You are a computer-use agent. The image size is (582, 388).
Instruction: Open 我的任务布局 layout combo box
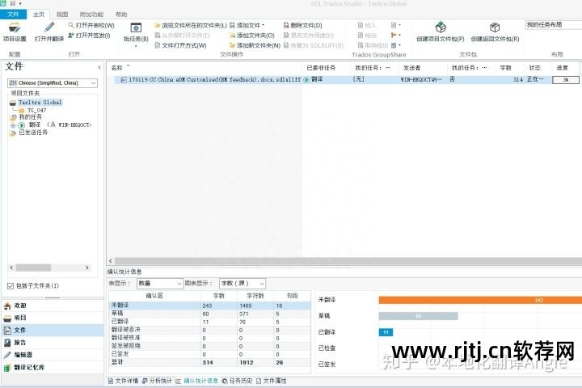(x=554, y=25)
